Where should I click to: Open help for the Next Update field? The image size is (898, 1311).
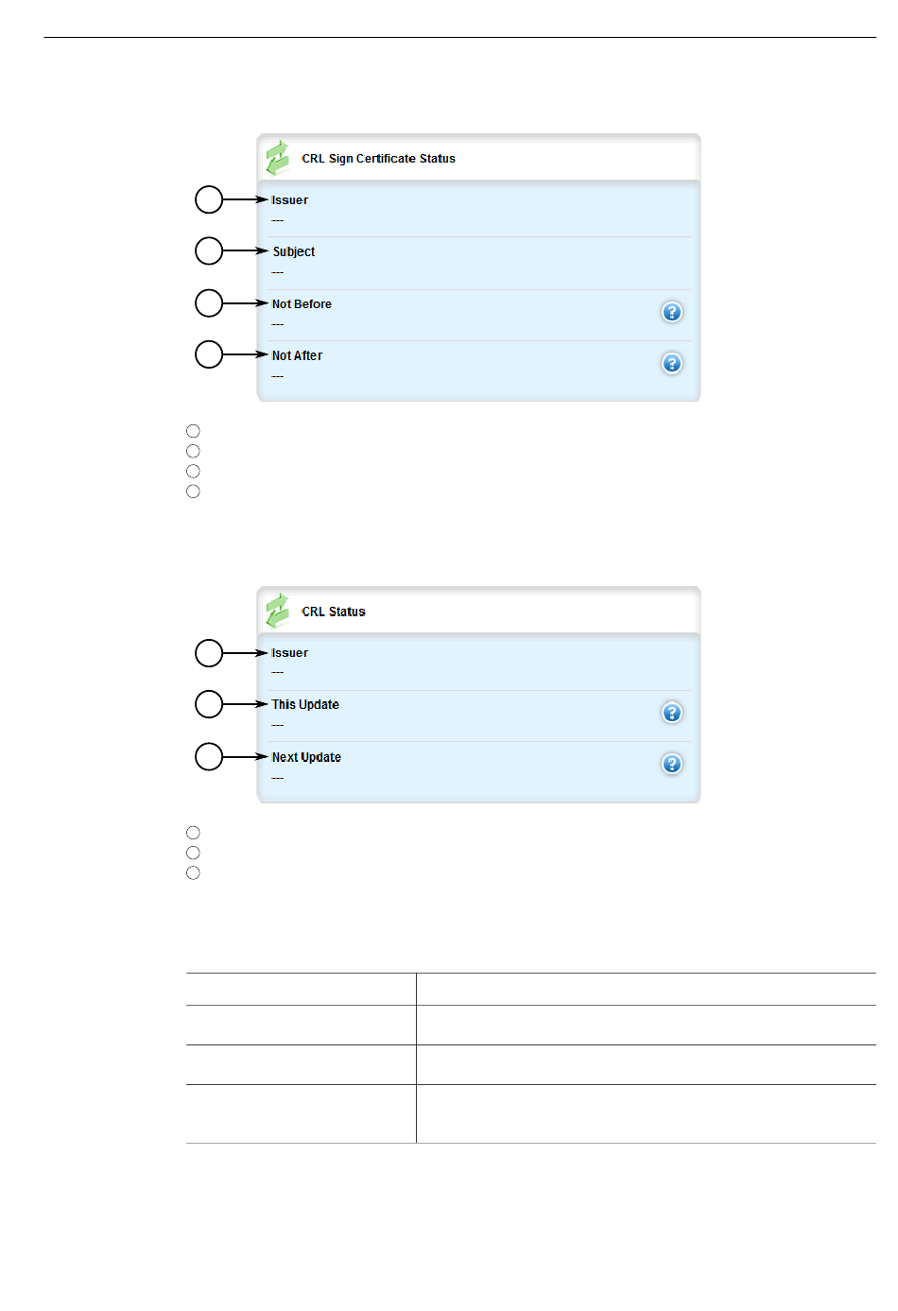[671, 764]
